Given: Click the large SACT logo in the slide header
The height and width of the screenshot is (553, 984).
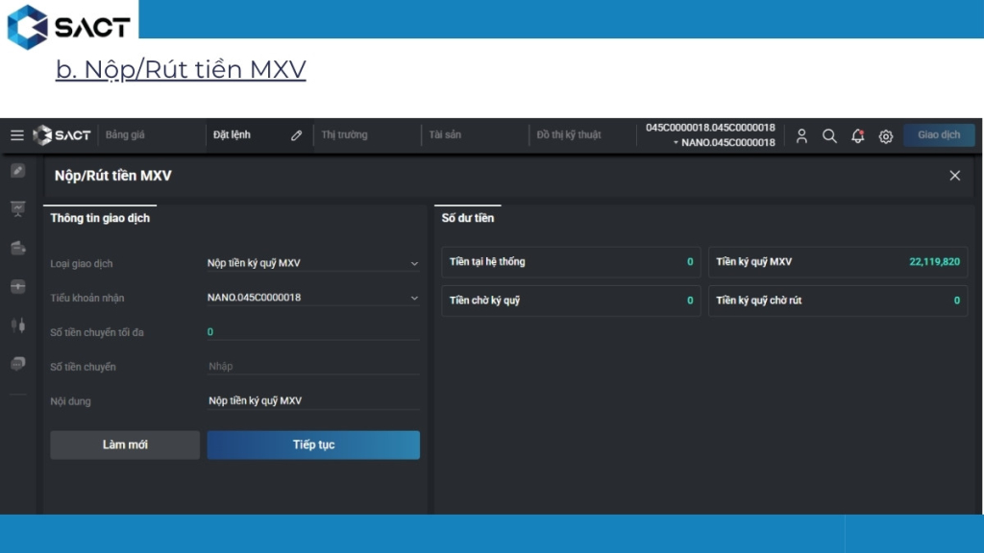Looking at the screenshot, I should [68, 27].
